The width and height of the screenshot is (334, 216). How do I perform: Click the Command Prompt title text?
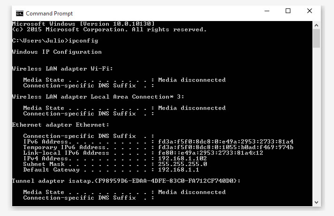[49, 14]
